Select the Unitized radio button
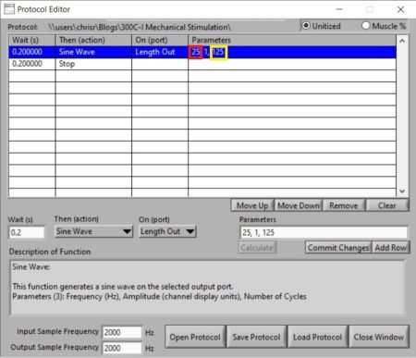 [305, 26]
